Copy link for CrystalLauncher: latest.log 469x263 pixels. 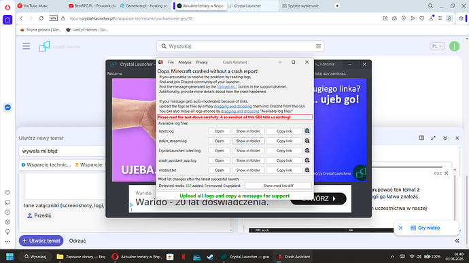coord(284,151)
